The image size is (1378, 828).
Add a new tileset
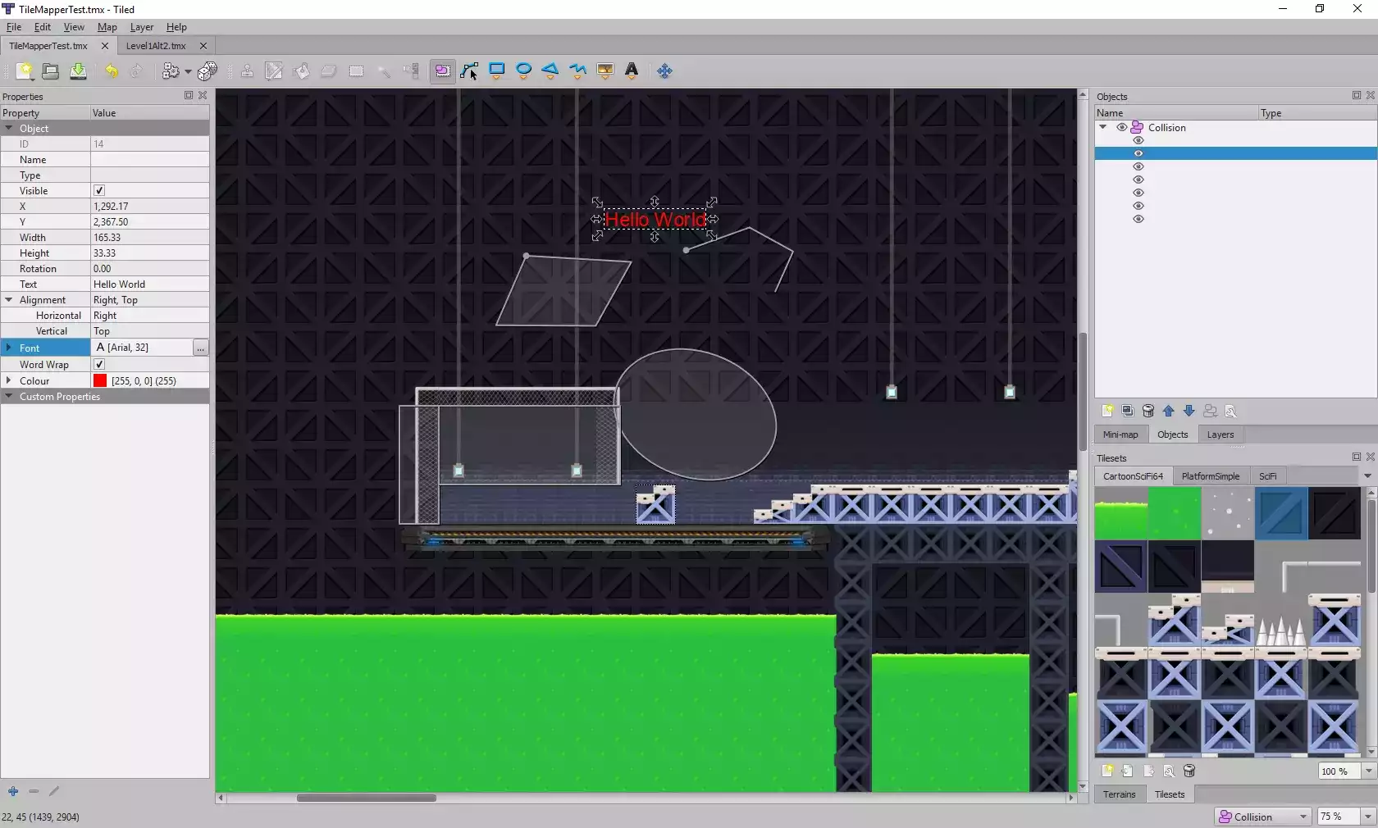(x=1107, y=771)
